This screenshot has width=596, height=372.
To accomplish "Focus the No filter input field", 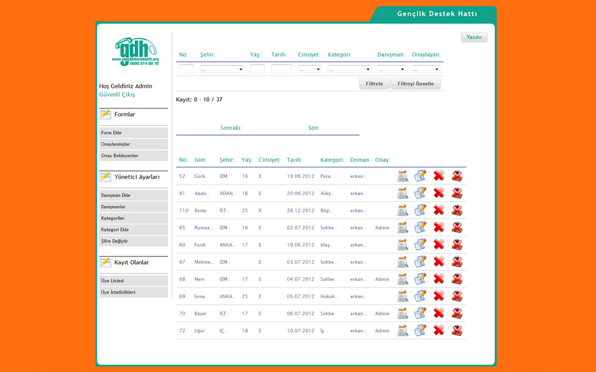I will point(187,68).
